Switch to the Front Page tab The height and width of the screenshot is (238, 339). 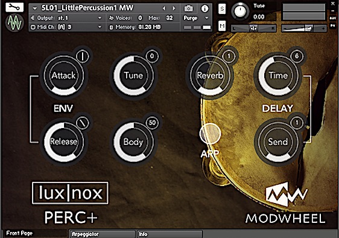35,233
